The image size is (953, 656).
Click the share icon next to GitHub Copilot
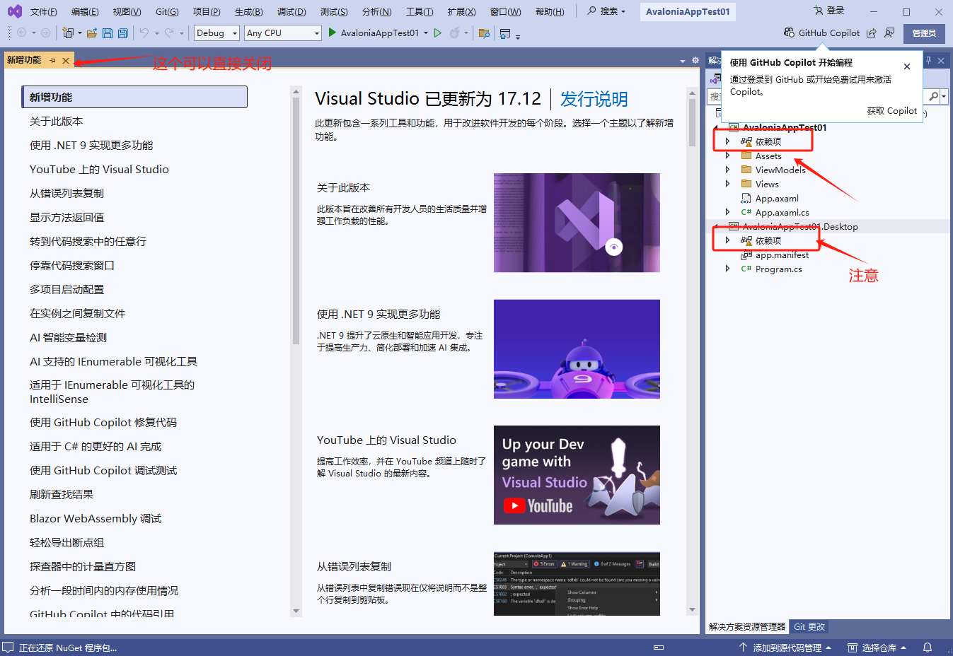pyautogui.click(x=872, y=33)
